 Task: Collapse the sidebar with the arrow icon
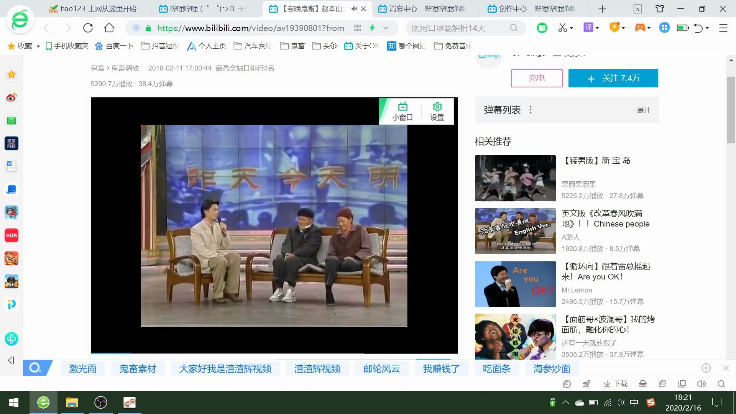[11, 360]
